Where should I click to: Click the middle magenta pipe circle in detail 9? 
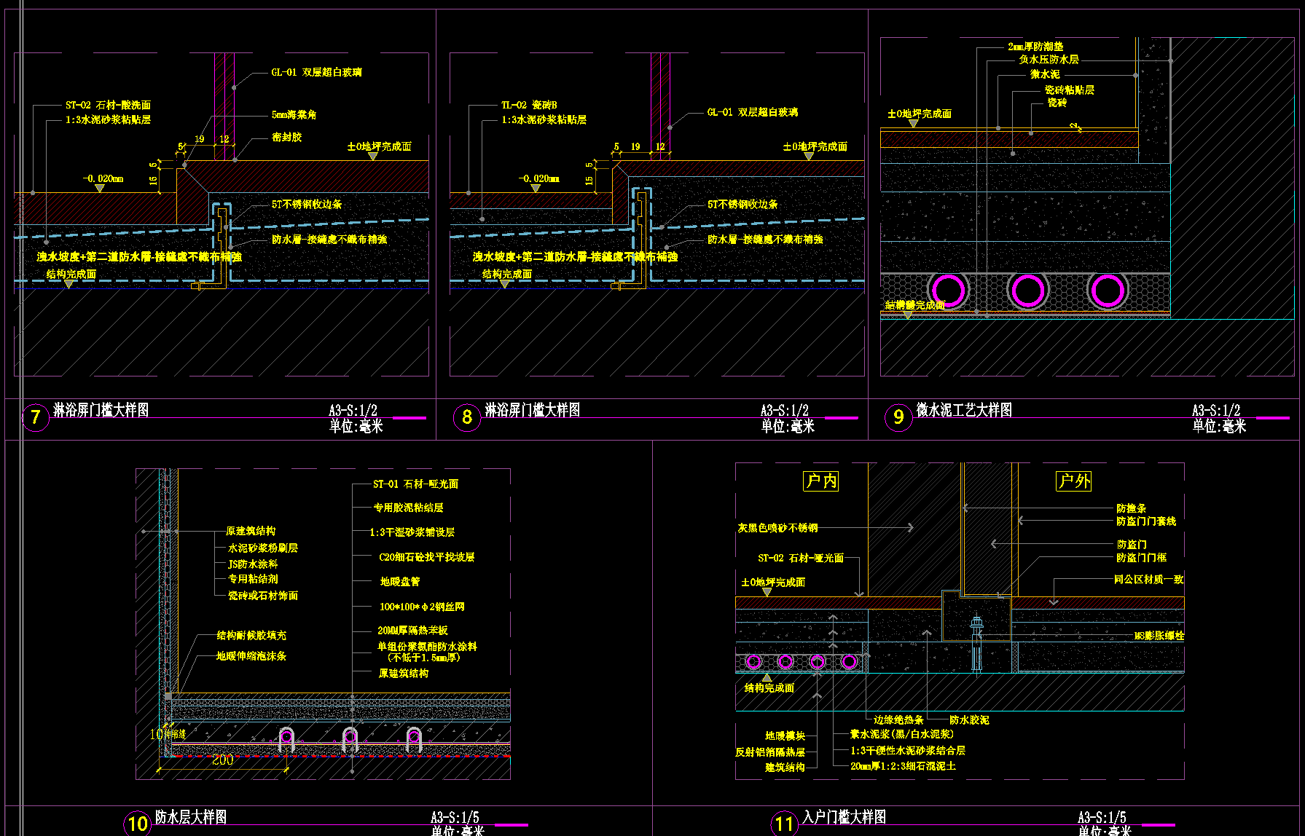[1028, 291]
